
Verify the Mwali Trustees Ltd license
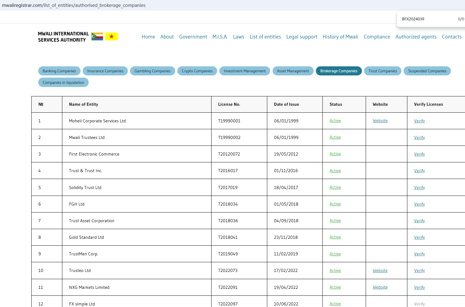tap(419, 138)
